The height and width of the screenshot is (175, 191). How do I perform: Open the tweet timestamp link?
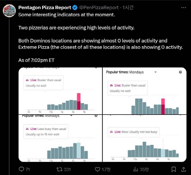pyautogui.click(x=128, y=7)
